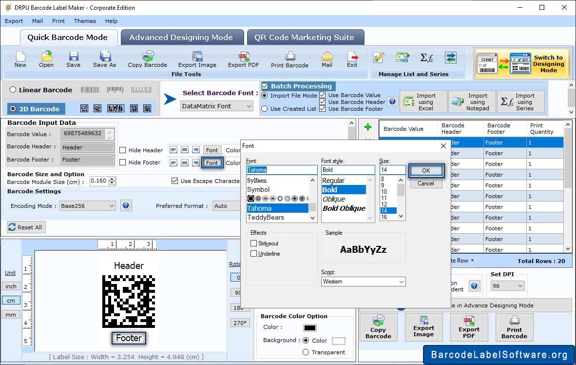
Task: Click the import/export arrows icon in Manage List
Action: [x=451, y=58]
